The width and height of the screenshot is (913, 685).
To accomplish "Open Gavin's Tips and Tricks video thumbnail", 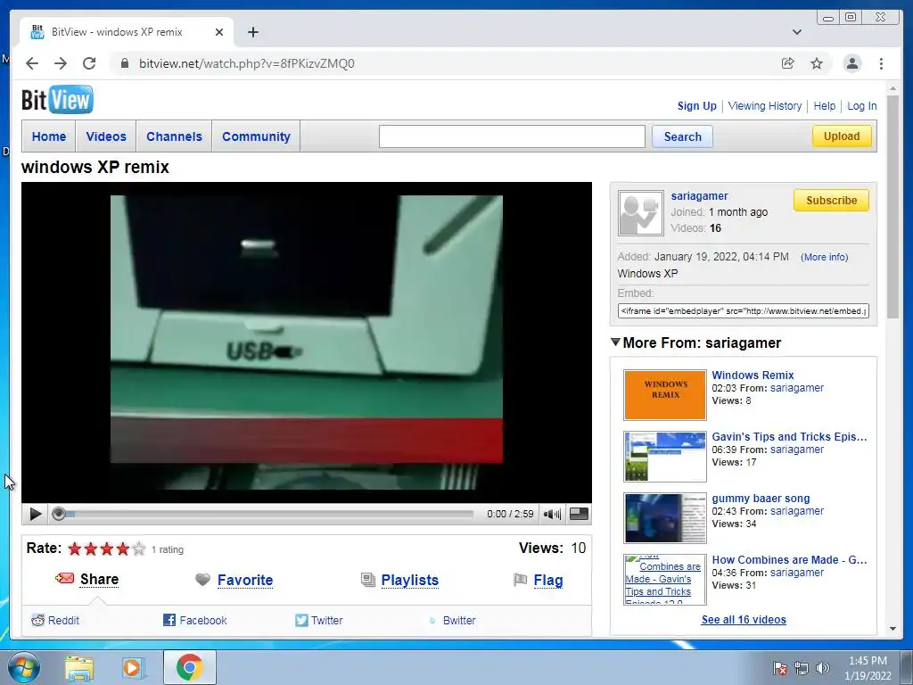I will point(665,457).
